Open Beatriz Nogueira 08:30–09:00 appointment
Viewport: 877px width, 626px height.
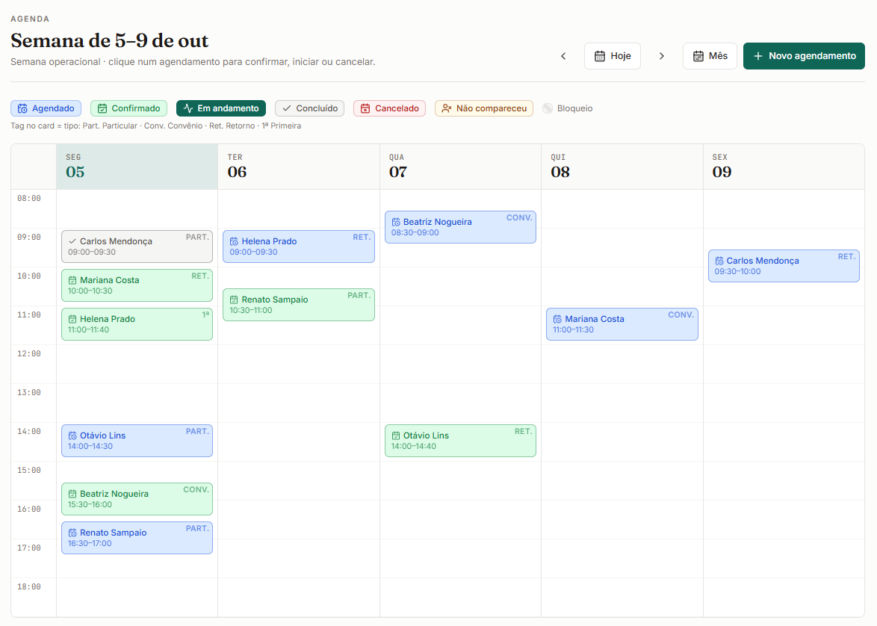click(x=460, y=227)
